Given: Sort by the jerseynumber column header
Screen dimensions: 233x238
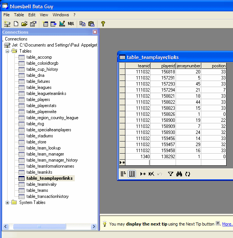Looking at the screenshot, I should tap(188, 66).
